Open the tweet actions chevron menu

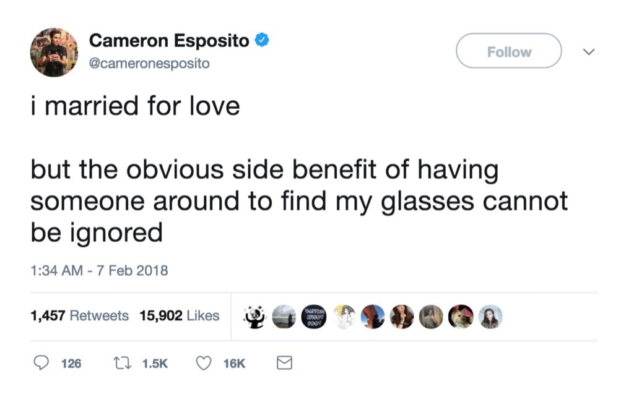tap(589, 52)
